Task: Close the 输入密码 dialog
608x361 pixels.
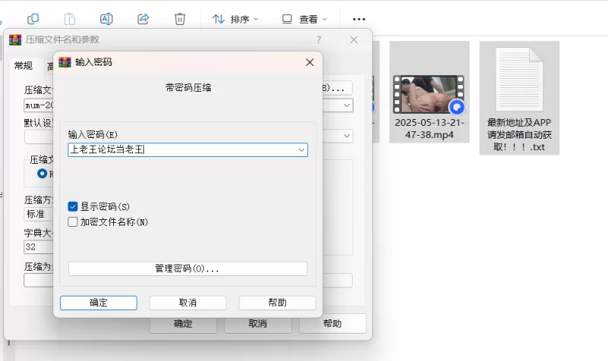Action: 309,62
